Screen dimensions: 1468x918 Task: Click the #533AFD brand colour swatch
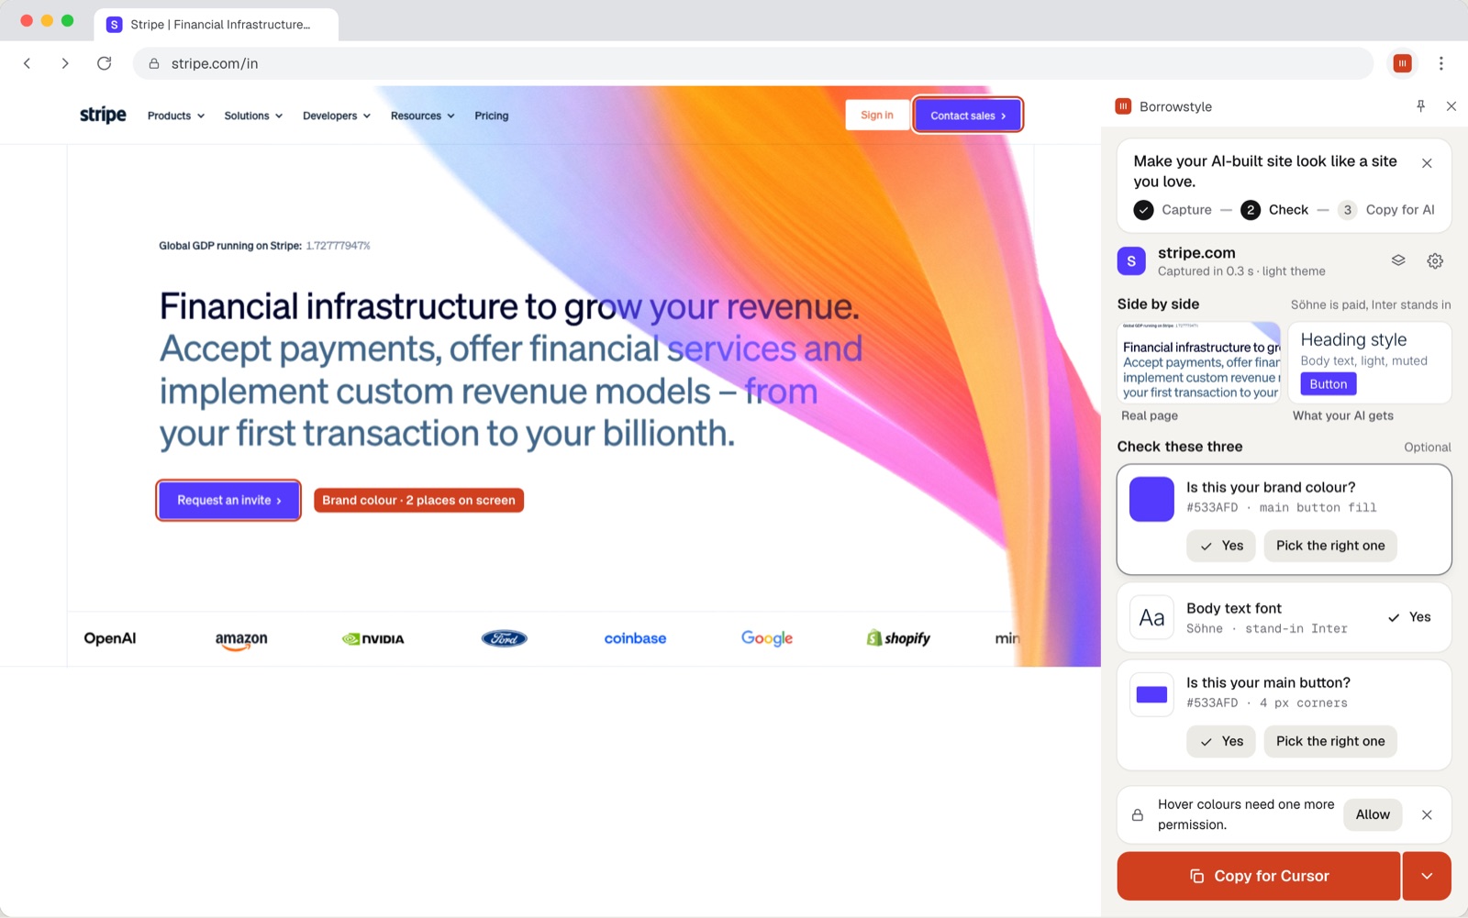coord(1151,499)
